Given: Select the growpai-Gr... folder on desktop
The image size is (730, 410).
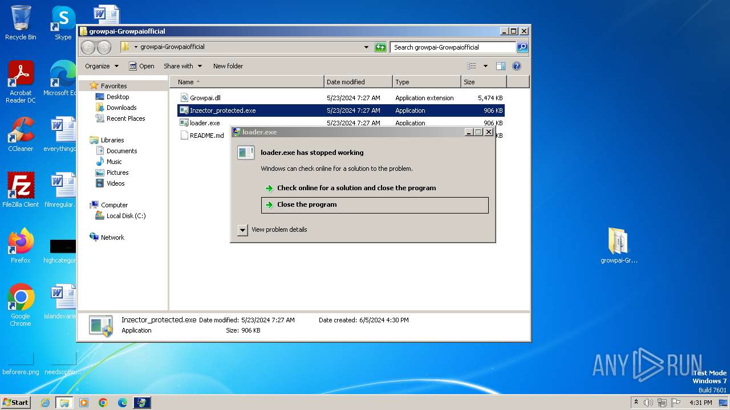Looking at the screenshot, I should [619, 246].
